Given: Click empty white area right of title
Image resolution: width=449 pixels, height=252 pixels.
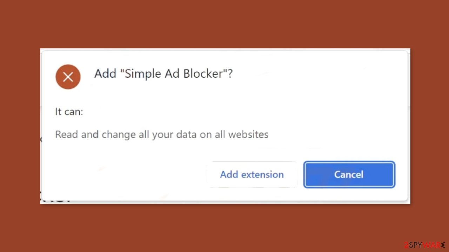Looking at the screenshot, I should (316, 74).
